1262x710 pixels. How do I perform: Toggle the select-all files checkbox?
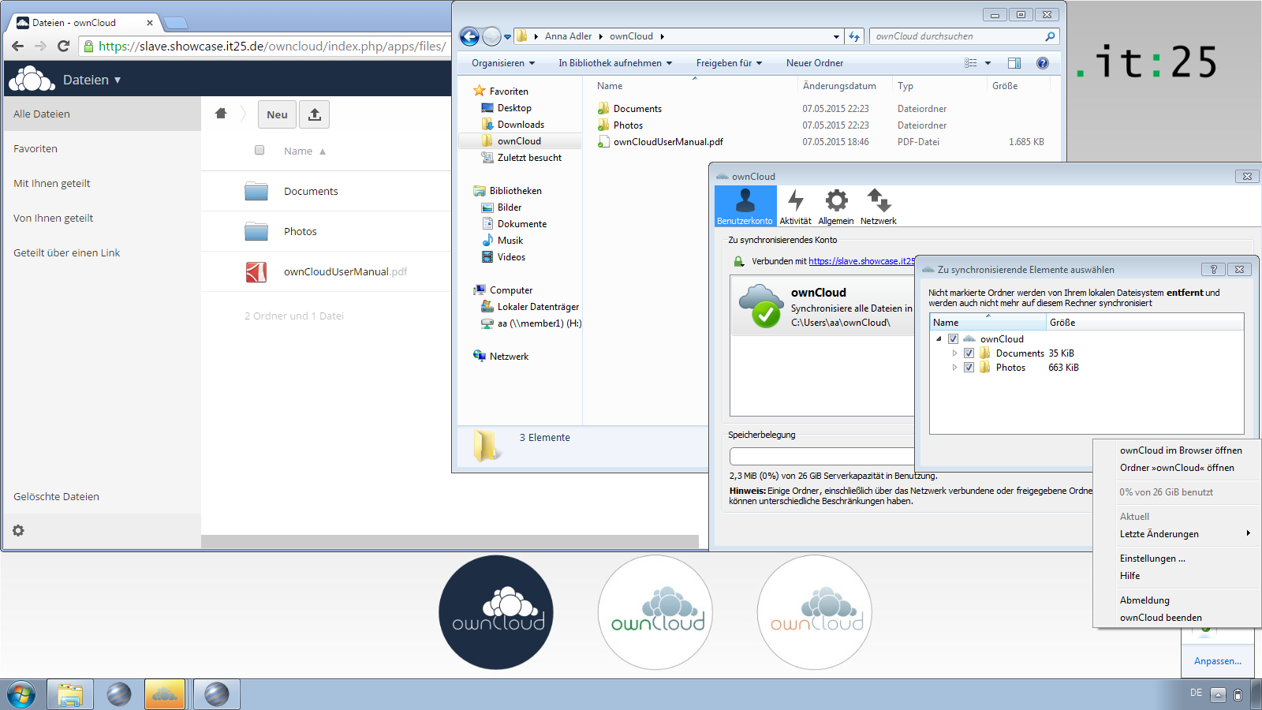click(x=259, y=151)
